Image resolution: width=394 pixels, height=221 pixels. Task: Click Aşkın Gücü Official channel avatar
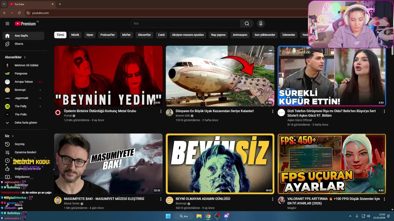tap(281, 113)
